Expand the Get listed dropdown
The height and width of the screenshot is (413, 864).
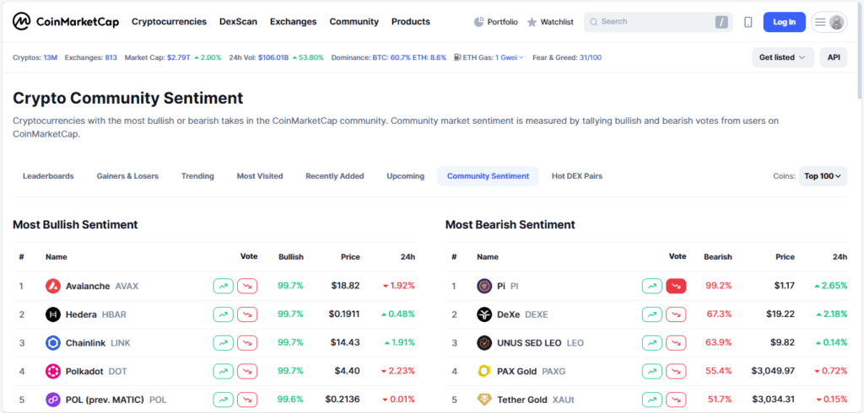782,57
